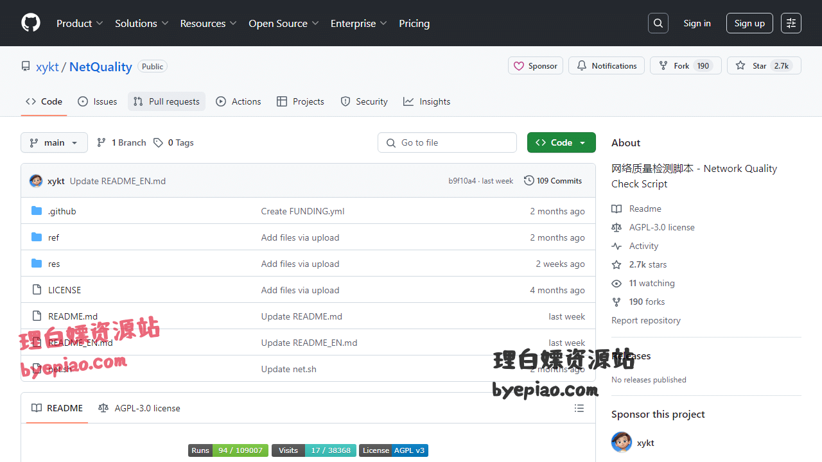This screenshot has height=462, width=822.
Task: Open AGPL-3.0 license link in About
Action: [653, 227]
